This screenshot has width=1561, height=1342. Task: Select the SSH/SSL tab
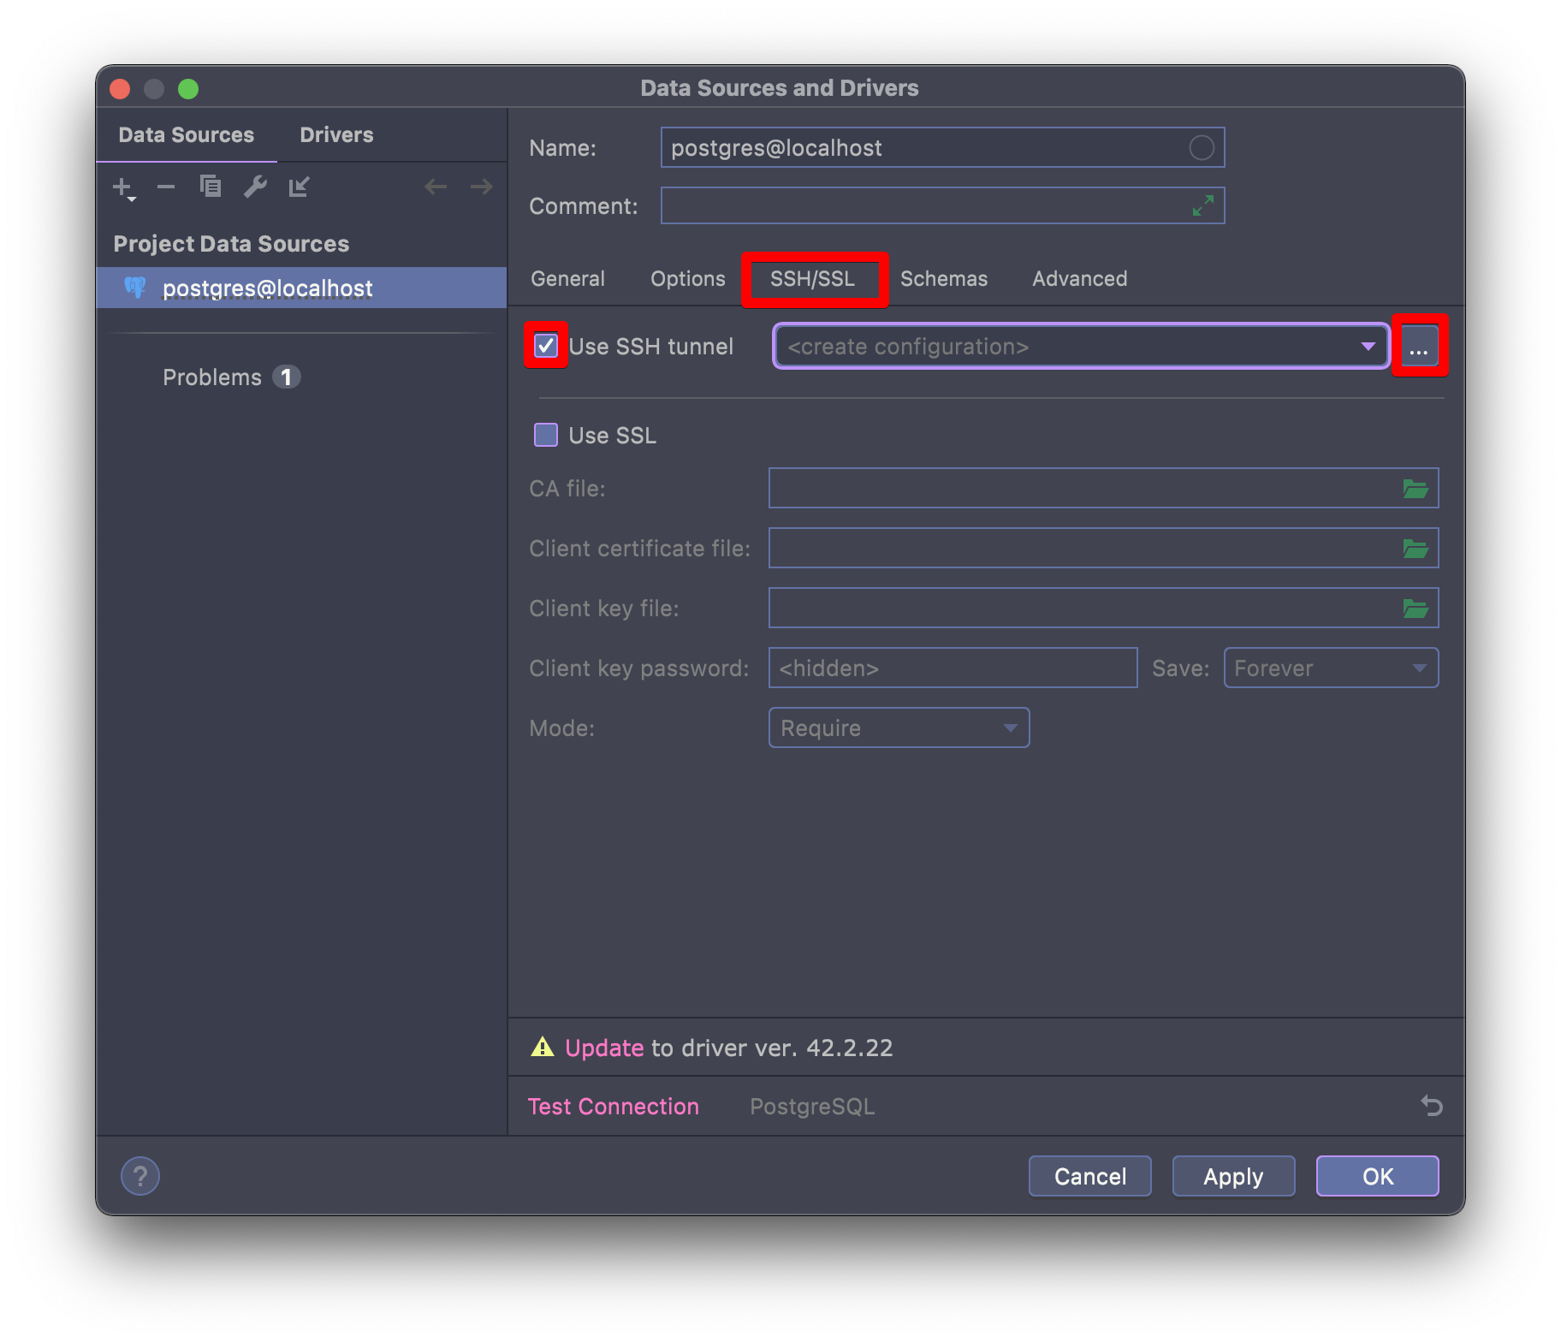[x=813, y=279]
